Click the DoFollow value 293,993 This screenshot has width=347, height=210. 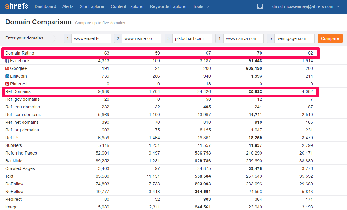coord(203,184)
